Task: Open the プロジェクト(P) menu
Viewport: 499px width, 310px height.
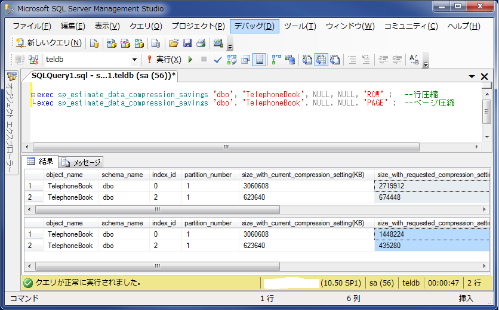Action: click(x=198, y=26)
